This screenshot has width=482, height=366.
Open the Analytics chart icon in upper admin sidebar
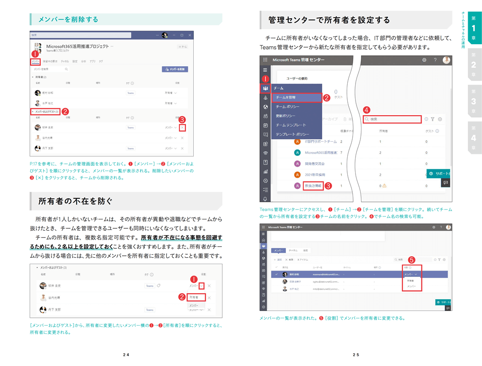(x=265, y=171)
